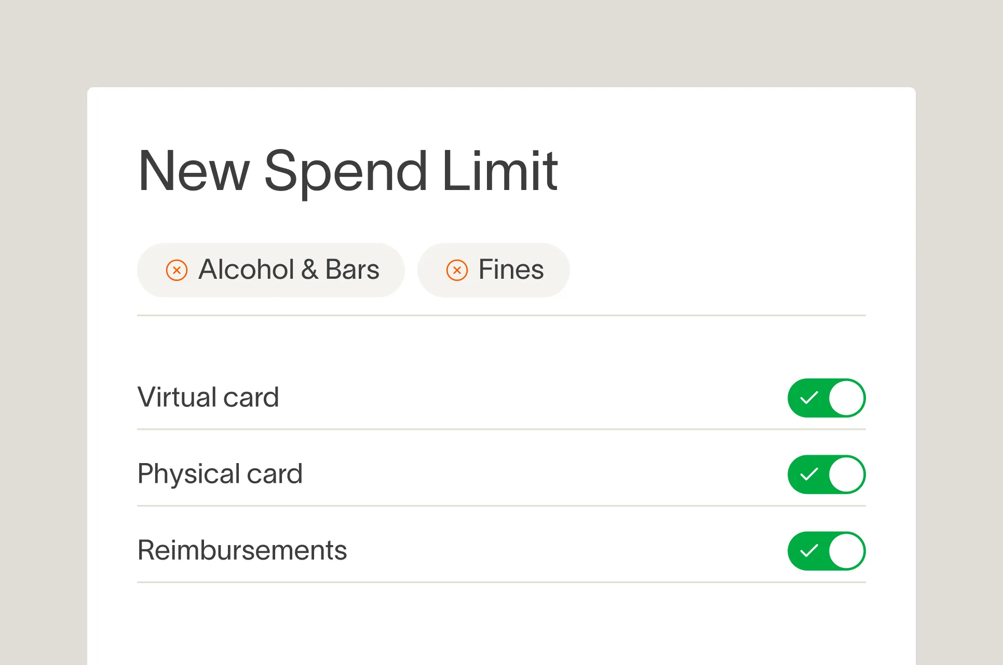Image resolution: width=1003 pixels, height=665 pixels.
Task: Click the Virtual card row label
Action: pos(208,397)
